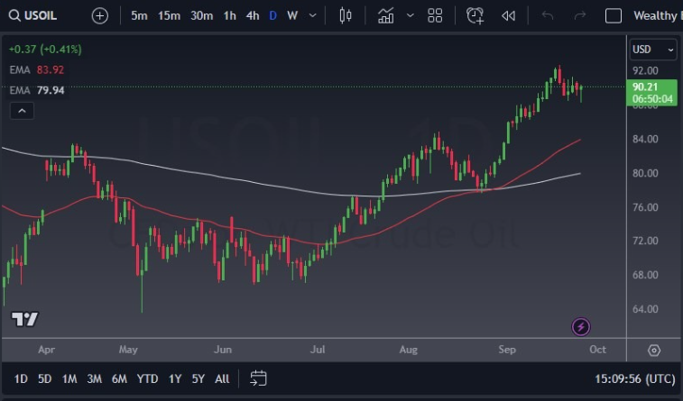683x401 pixels.
Task: Switch to the 4h interval
Action: click(253, 15)
